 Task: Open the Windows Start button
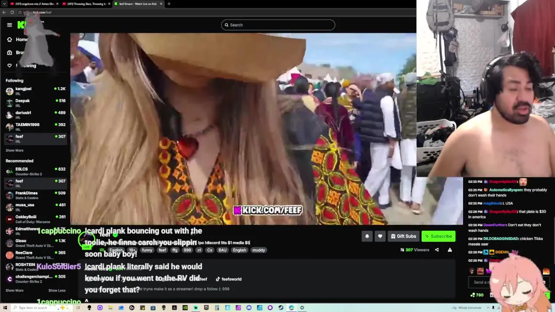pos(4,308)
